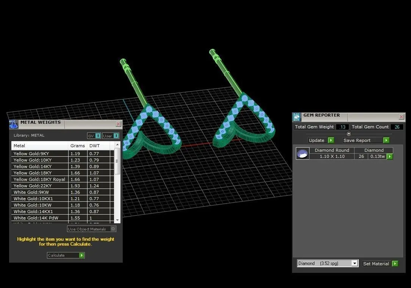Select the White Gold:14K PdW row

(x=63, y=218)
